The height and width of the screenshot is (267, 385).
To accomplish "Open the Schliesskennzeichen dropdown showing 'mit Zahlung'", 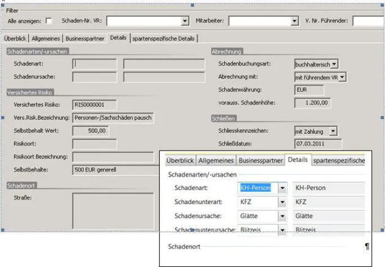I will pos(333,131).
